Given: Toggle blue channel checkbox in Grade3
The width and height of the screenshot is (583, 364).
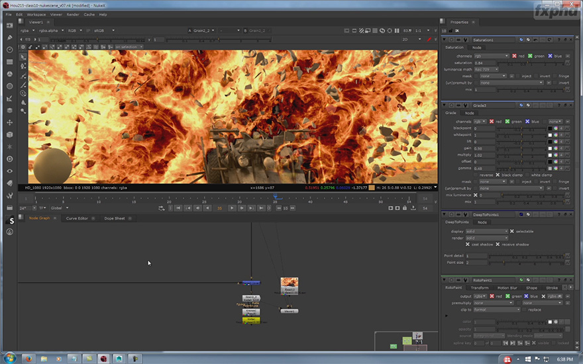Looking at the screenshot, I should click(527, 122).
